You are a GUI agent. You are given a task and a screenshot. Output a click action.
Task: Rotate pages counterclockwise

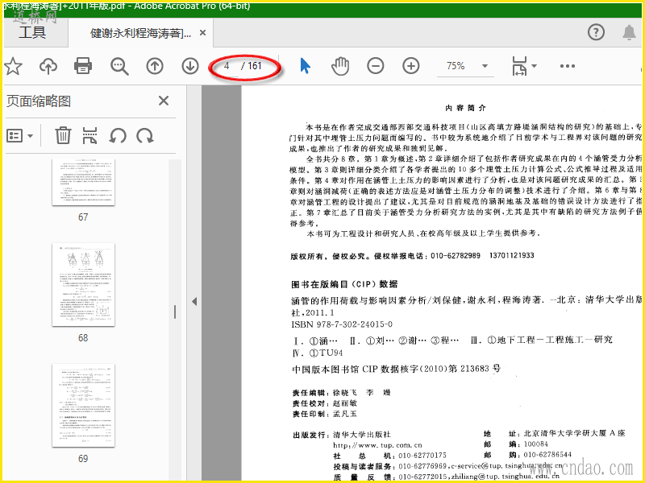pos(118,135)
